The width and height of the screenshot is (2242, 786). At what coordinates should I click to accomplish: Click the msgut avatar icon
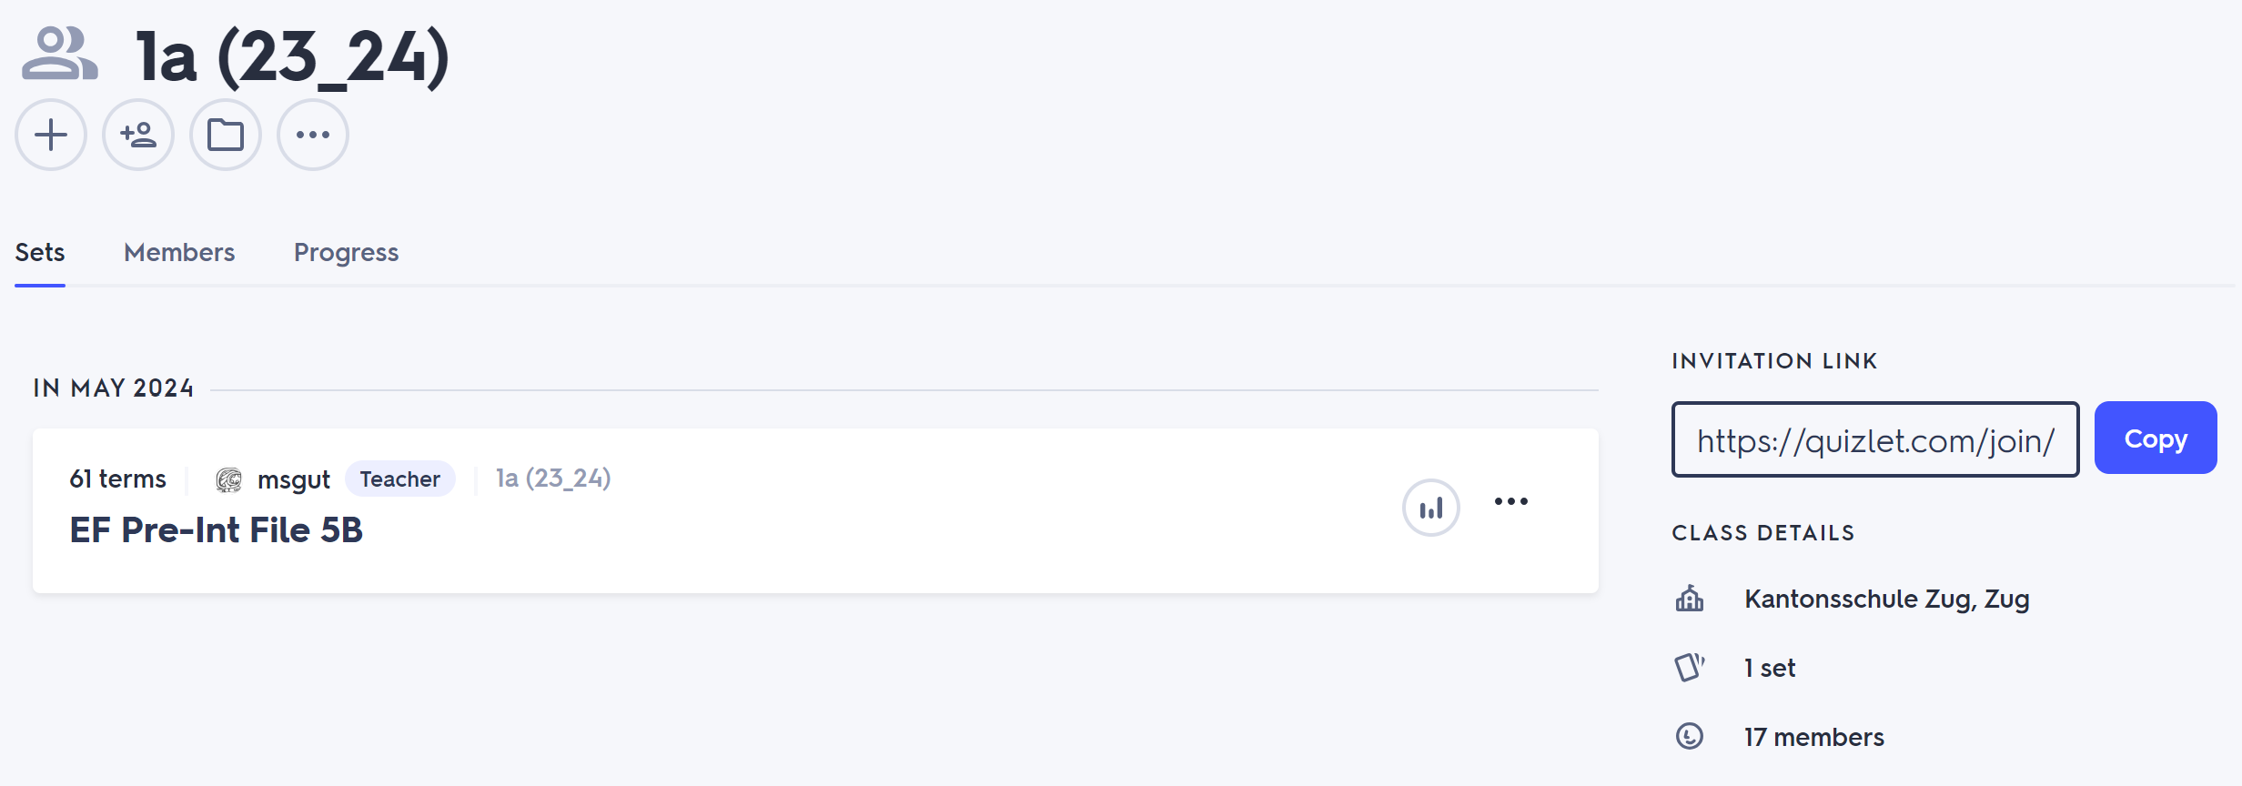coord(228,479)
